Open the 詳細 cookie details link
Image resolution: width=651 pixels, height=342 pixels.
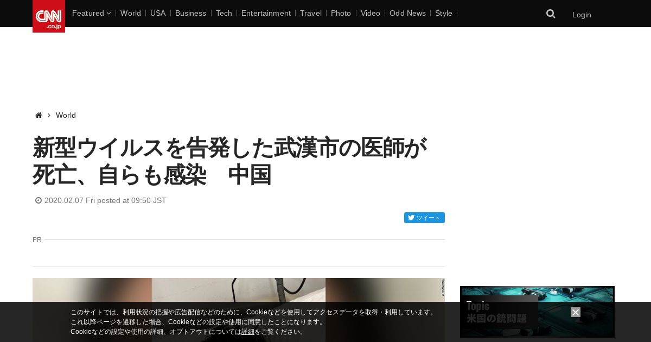click(x=248, y=332)
